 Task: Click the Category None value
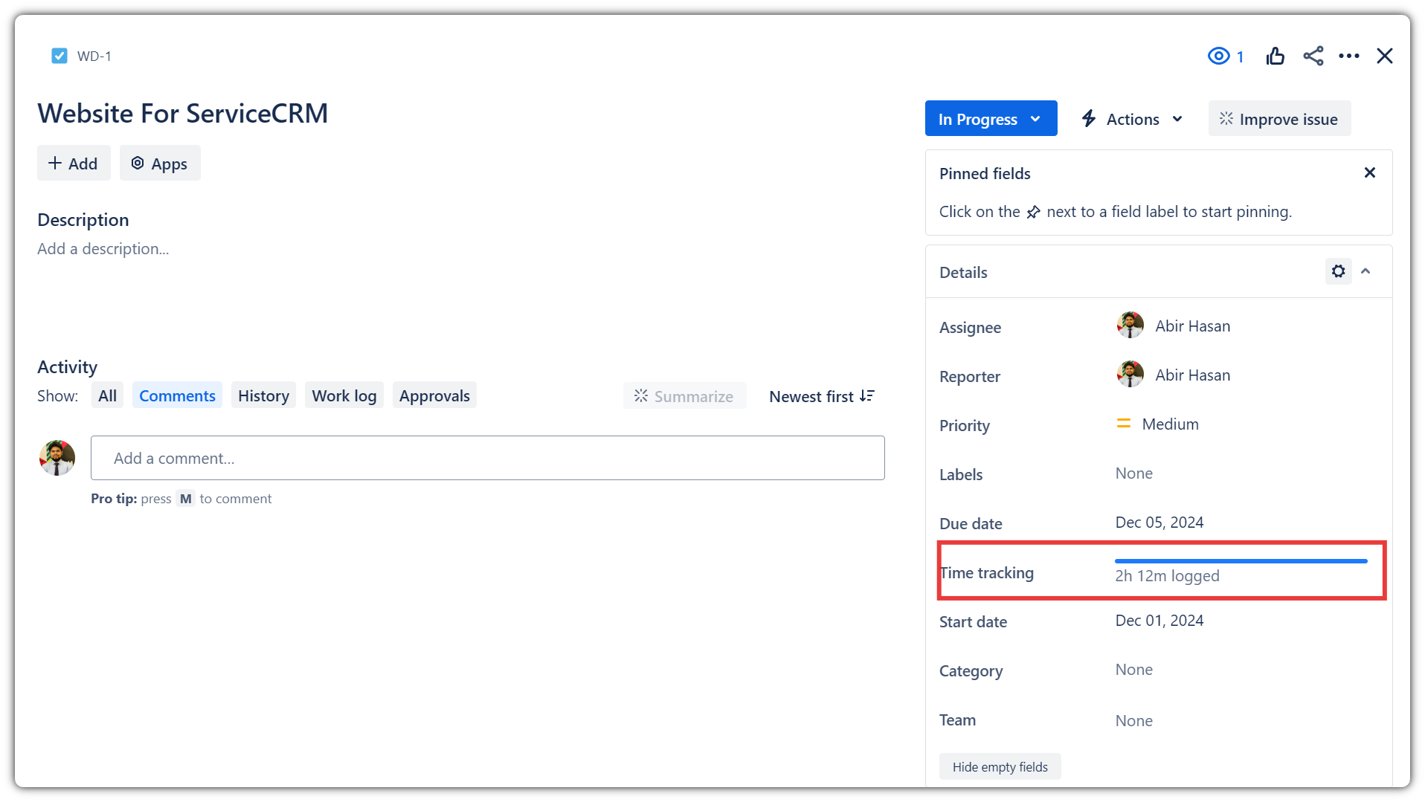click(1133, 669)
